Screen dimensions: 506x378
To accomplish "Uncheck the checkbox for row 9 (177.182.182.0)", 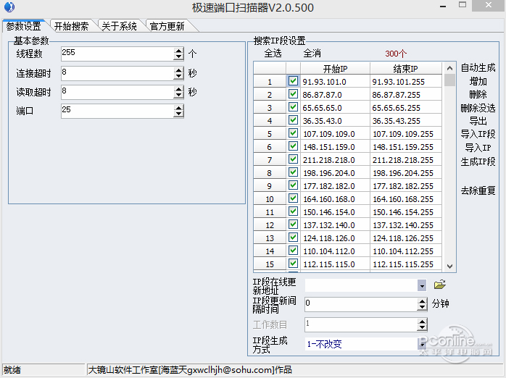I will point(293,185).
